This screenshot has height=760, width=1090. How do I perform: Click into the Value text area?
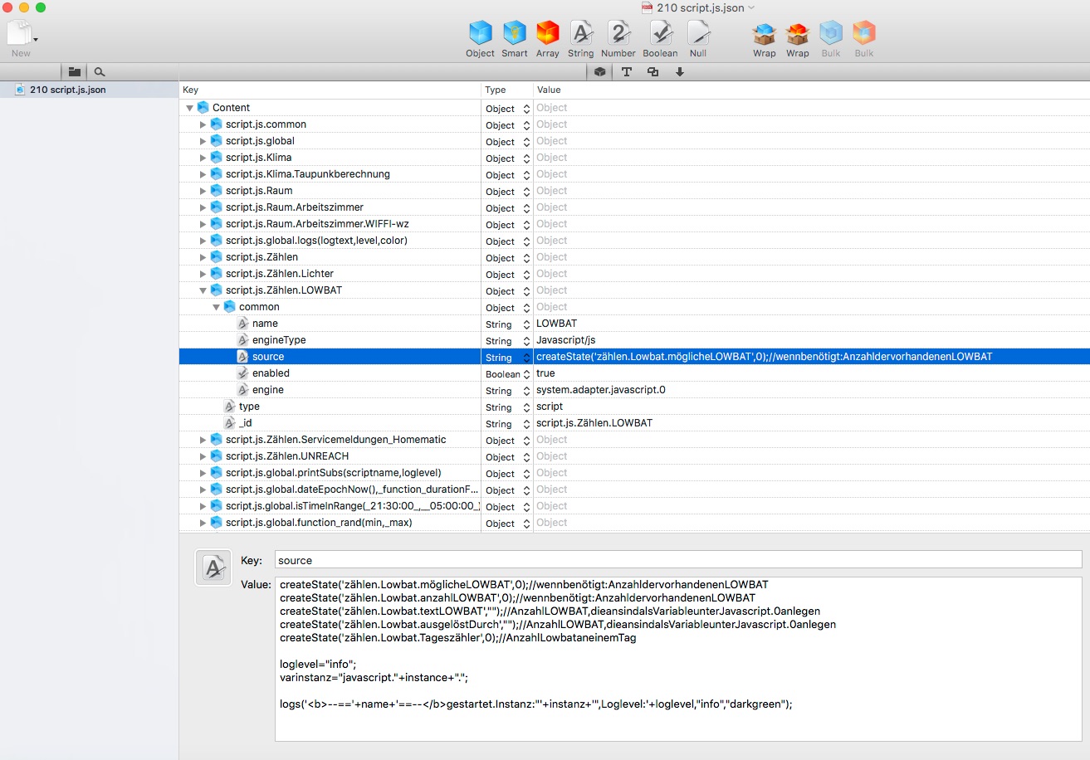coord(677,659)
